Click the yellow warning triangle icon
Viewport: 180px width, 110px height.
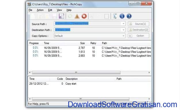tap(77, 16)
